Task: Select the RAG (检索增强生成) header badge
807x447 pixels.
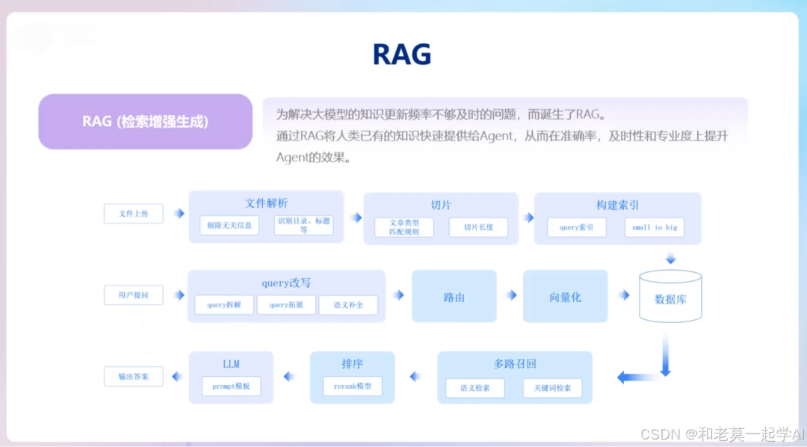Action: point(144,122)
